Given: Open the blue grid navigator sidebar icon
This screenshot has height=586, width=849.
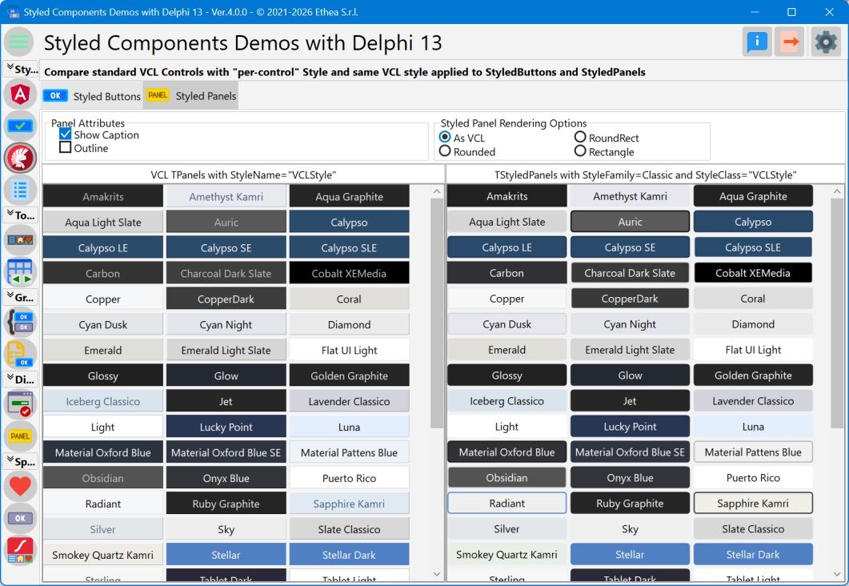Looking at the screenshot, I should (x=20, y=272).
